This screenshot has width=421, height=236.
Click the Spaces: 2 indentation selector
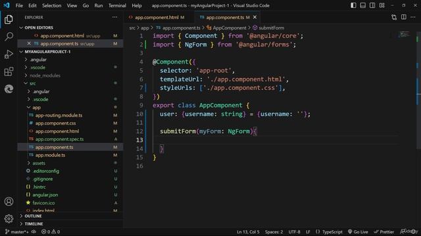[x=274, y=231]
